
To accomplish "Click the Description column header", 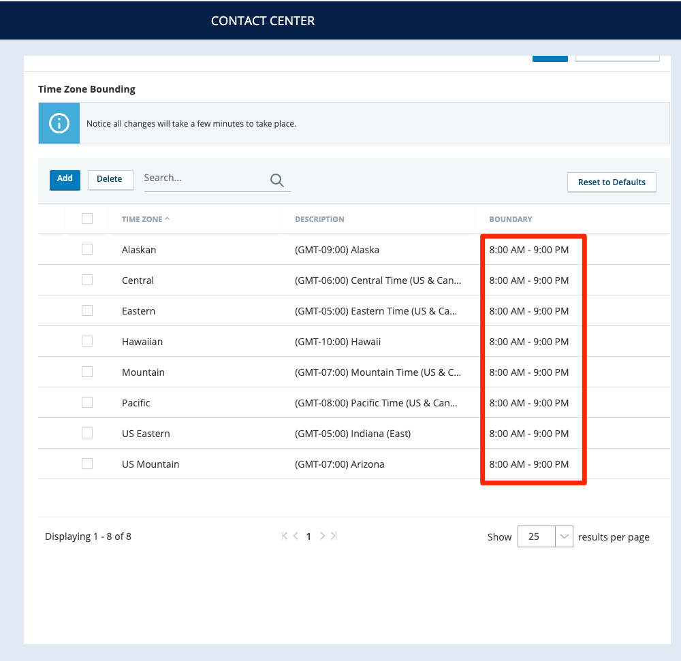I will point(319,219).
